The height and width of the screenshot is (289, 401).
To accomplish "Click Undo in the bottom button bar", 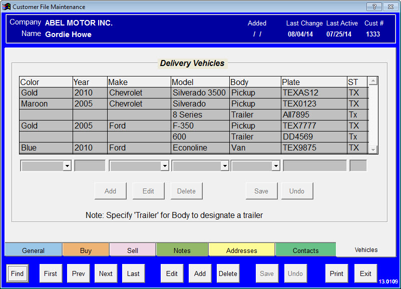I will click(295, 273).
